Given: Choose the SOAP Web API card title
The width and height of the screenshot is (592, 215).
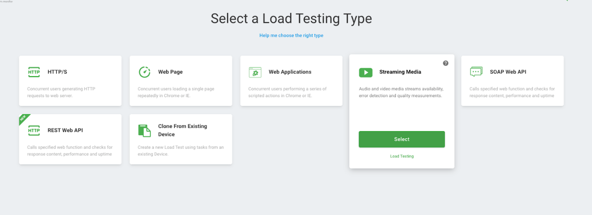Looking at the screenshot, I should coord(508,72).
